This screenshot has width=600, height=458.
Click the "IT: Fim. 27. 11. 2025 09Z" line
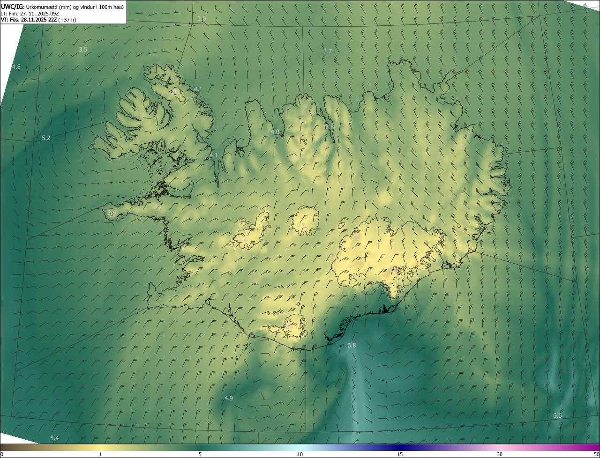coord(30,14)
